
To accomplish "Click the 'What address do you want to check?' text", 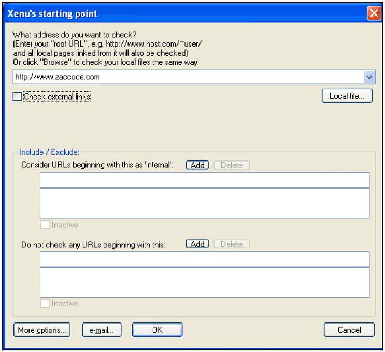I will coord(75,35).
